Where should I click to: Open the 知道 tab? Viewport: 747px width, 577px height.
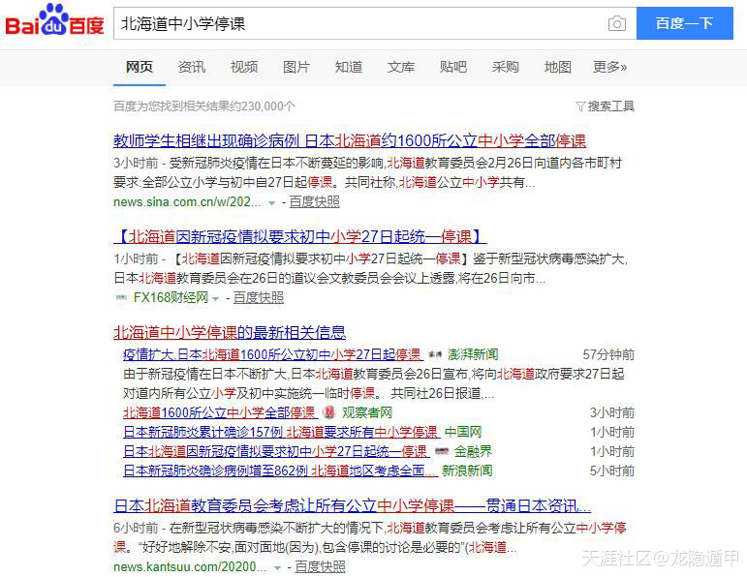(x=349, y=67)
